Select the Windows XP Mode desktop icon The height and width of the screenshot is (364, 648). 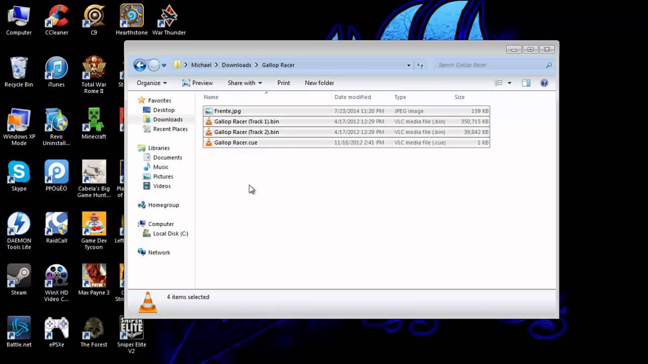(19, 127)
